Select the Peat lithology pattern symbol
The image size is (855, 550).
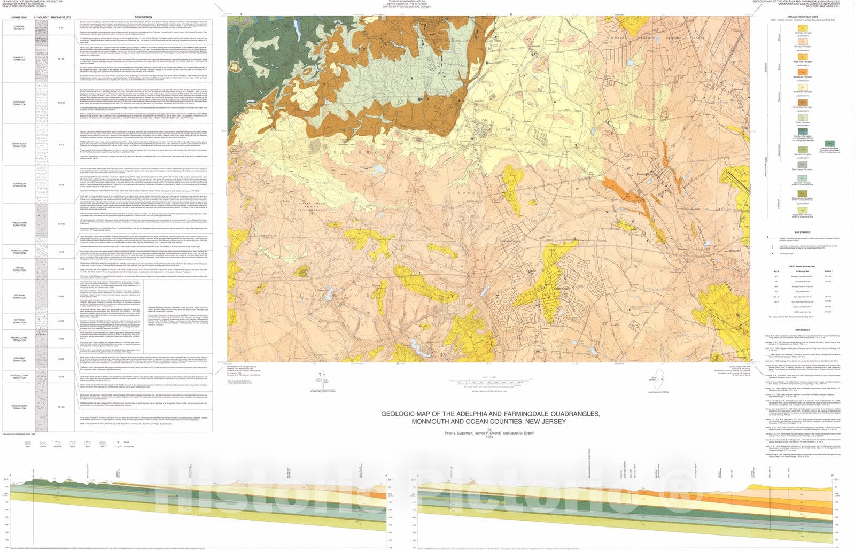click(x=103, y=444)
